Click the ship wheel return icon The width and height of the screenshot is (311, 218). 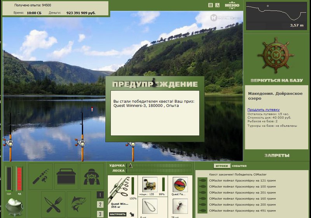[276, 55]
